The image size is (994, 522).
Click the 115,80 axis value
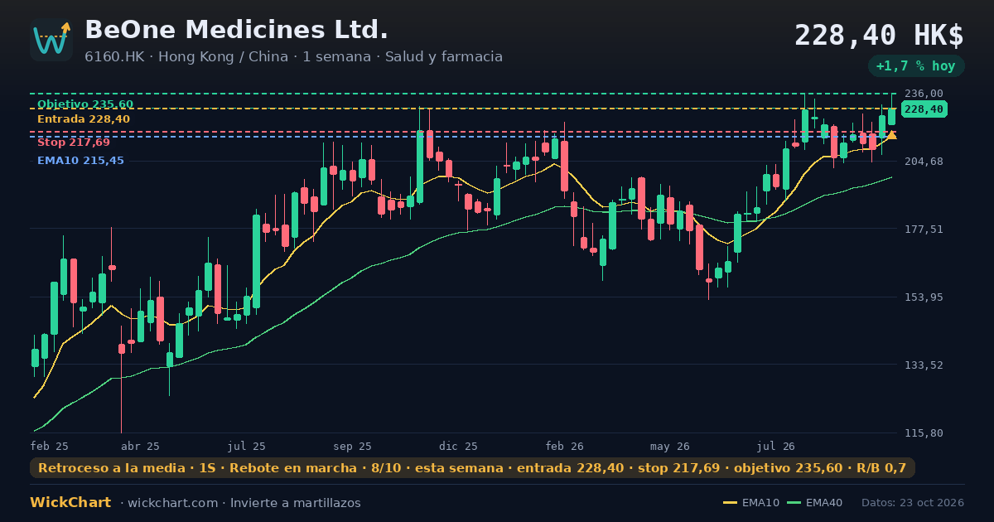tap(924, 433)
